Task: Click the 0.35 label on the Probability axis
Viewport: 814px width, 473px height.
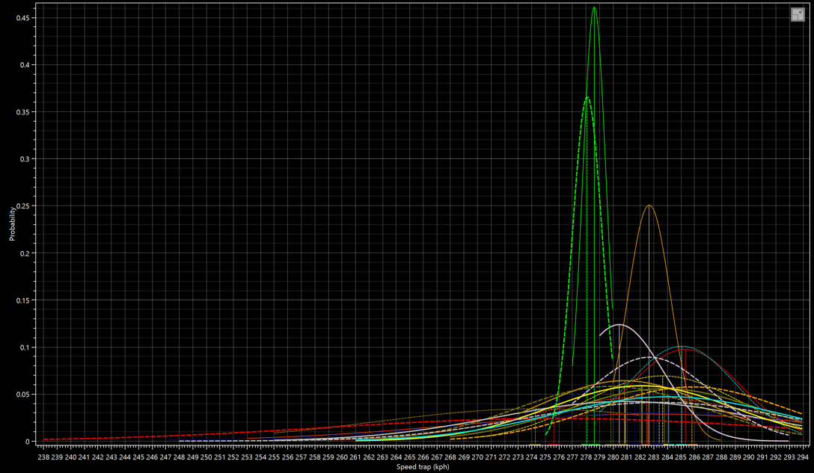Action: (x=22, y=112)
